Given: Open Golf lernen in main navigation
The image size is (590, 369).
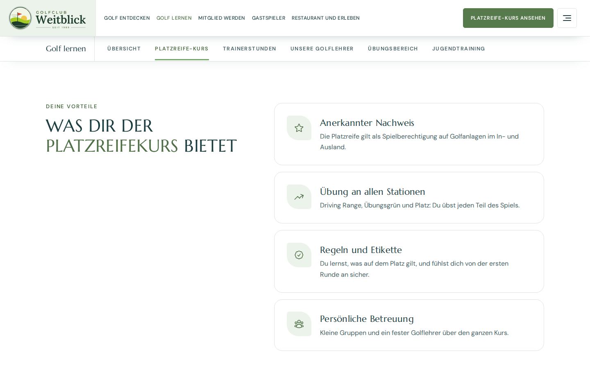Looking at the screenshot, I should point(174,18).
